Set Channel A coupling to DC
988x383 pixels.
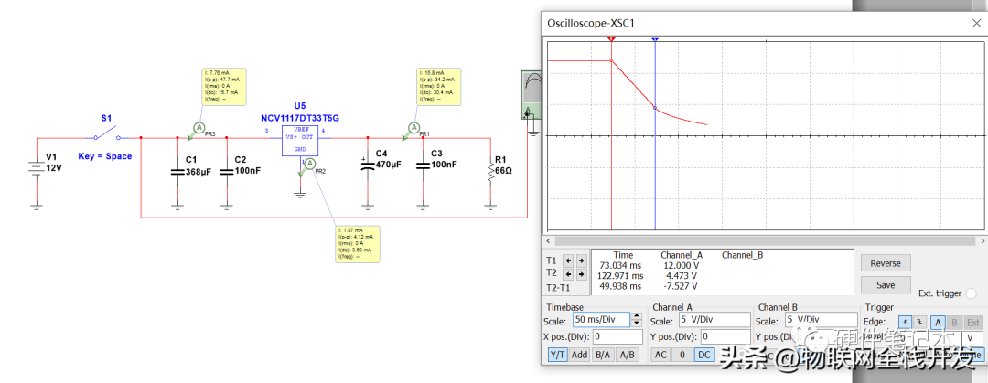point(703,355)
